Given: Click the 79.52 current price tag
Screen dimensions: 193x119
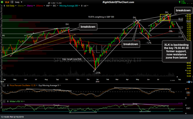Looking at the screenshot, I should tap(188, 21).
